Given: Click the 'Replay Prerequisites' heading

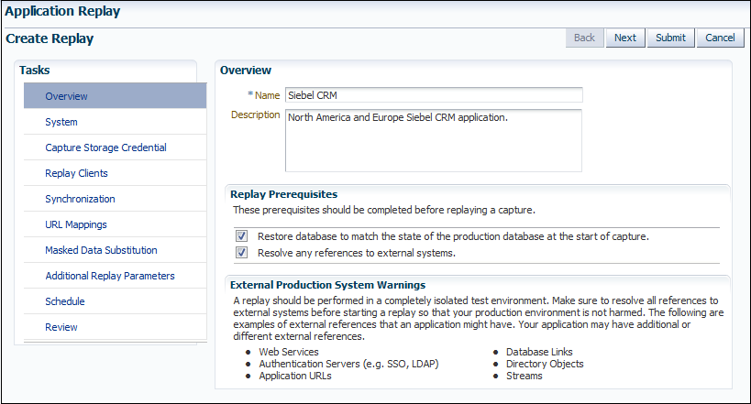Looking at the screenshot, I should [x=283, y=194].
